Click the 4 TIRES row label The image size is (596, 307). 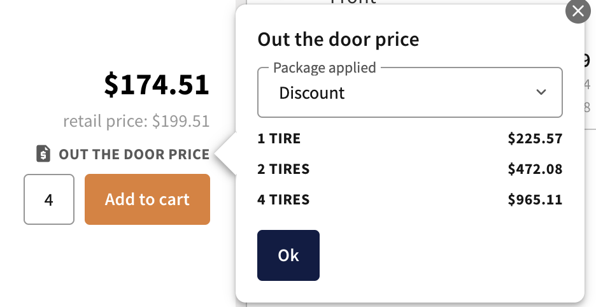283,199
